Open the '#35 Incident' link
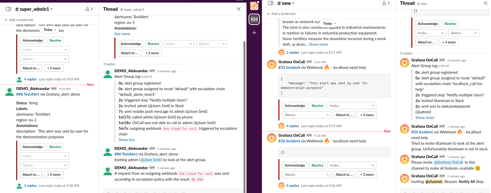 [x=289, y=68]
